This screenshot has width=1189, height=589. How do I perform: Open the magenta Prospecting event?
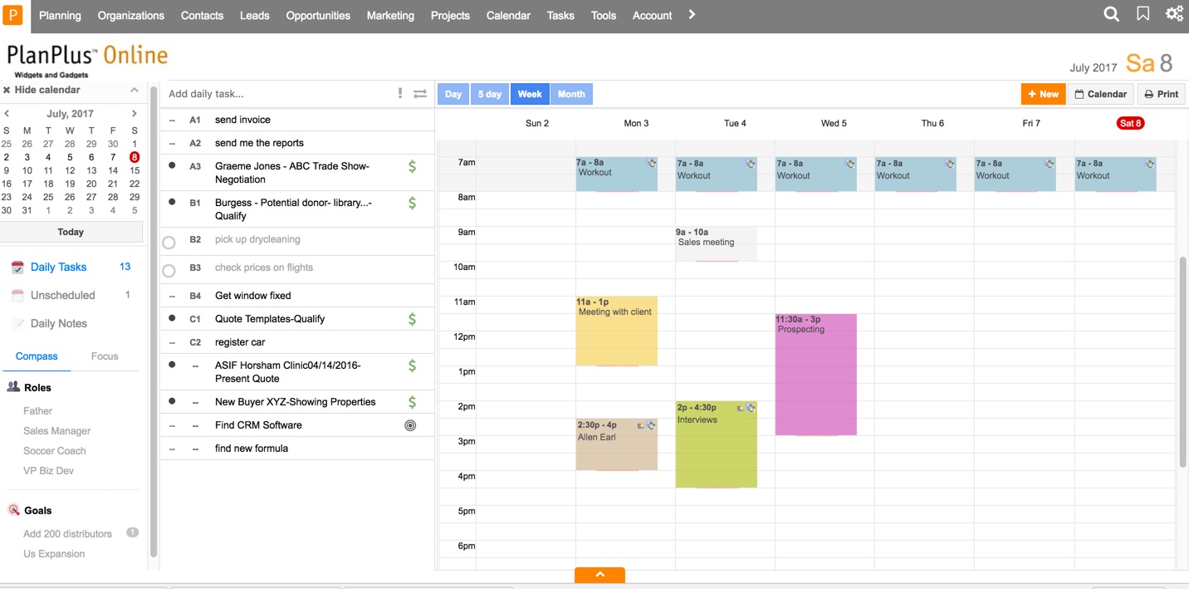(816, 375)
